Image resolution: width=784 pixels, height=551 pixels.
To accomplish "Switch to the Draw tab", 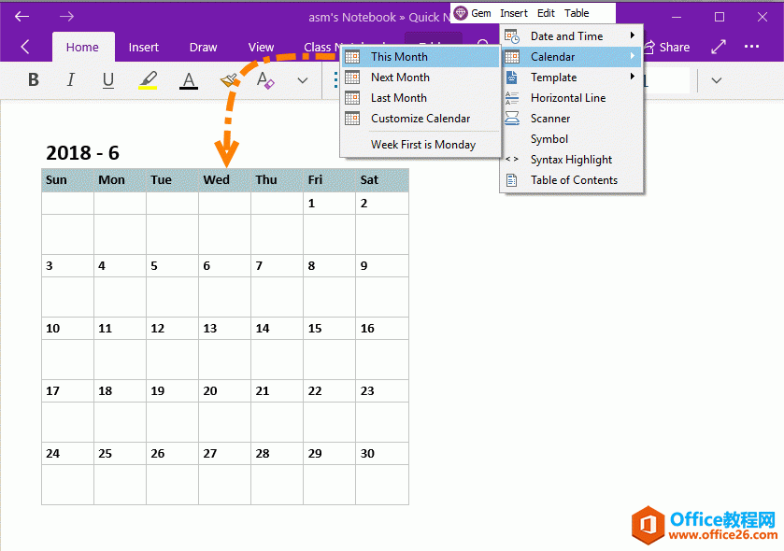I will coord(203,47).
